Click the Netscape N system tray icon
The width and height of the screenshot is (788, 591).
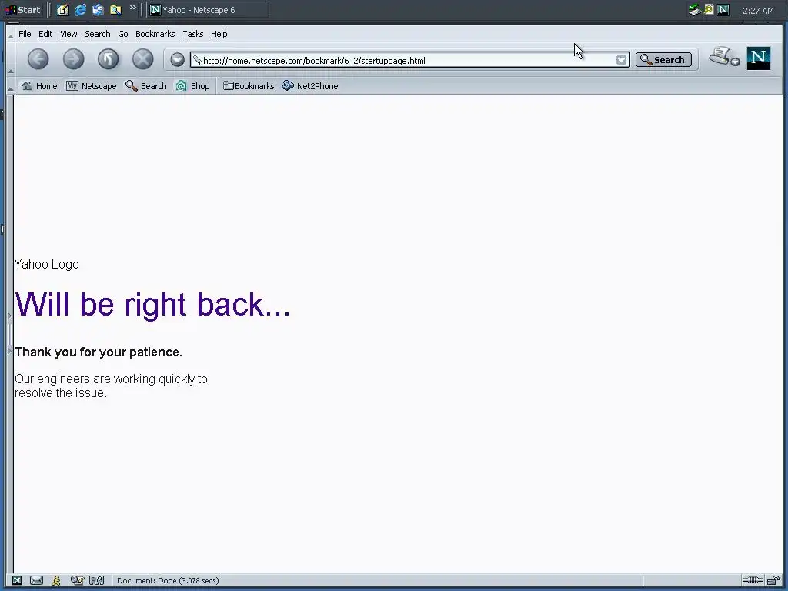tap(723, 9)
